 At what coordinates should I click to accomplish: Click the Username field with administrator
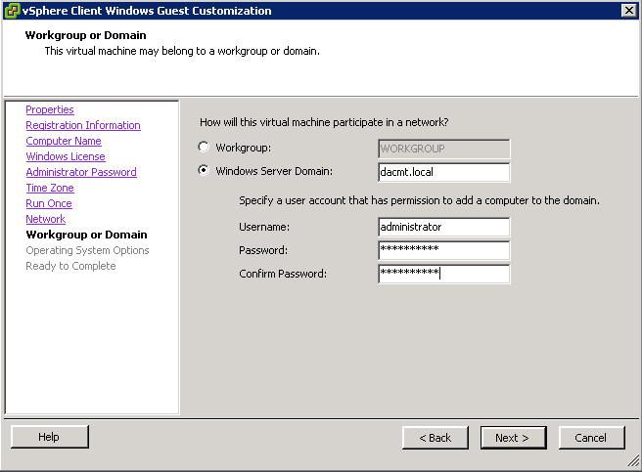[x=444, y=227]
